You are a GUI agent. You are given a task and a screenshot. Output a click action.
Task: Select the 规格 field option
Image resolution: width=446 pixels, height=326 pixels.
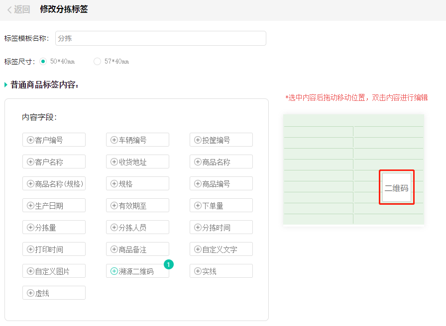pos(137,183)
